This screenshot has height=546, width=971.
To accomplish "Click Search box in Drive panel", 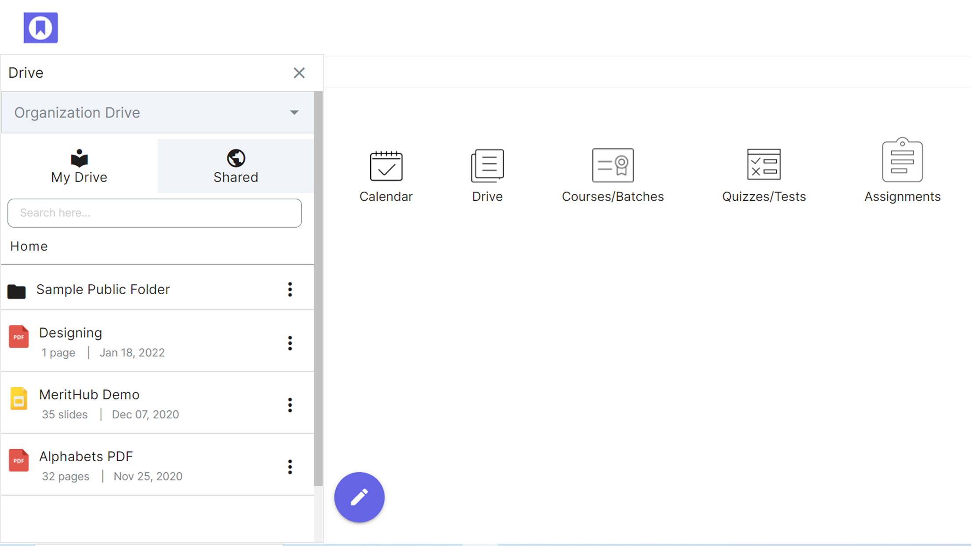I will tap(155, 213).
